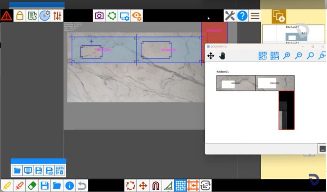The height and width of the screenshot is (192, 327).
Task: Select the yellow highlighter tool
Action: pyautogui.click(x=7, y=185)
